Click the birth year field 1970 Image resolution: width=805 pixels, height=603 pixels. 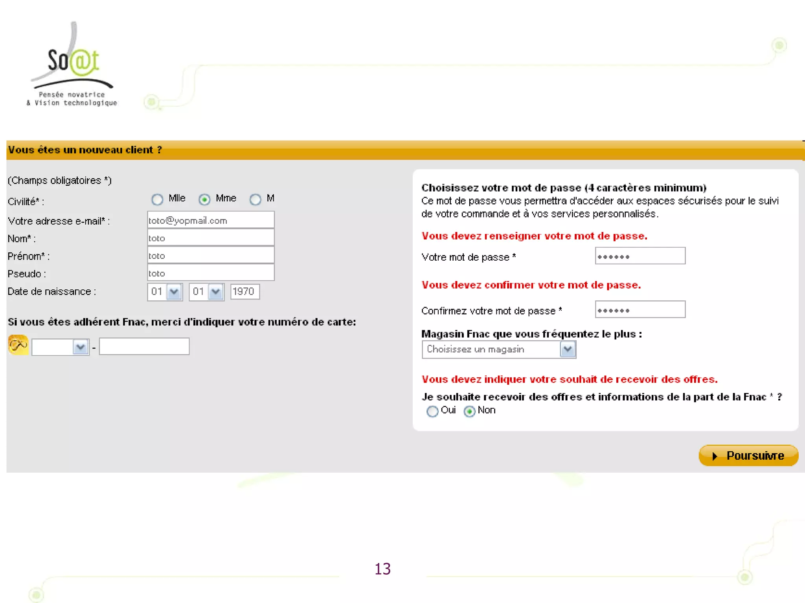(244, 292)
